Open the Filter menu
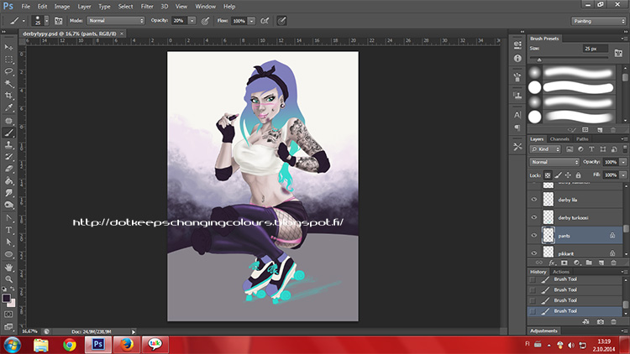This screenshot has height=354, width=630. (147, 7)
